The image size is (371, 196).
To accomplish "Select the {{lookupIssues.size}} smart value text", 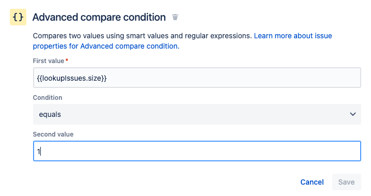I will pyautogui.click(x=72, y=78).
